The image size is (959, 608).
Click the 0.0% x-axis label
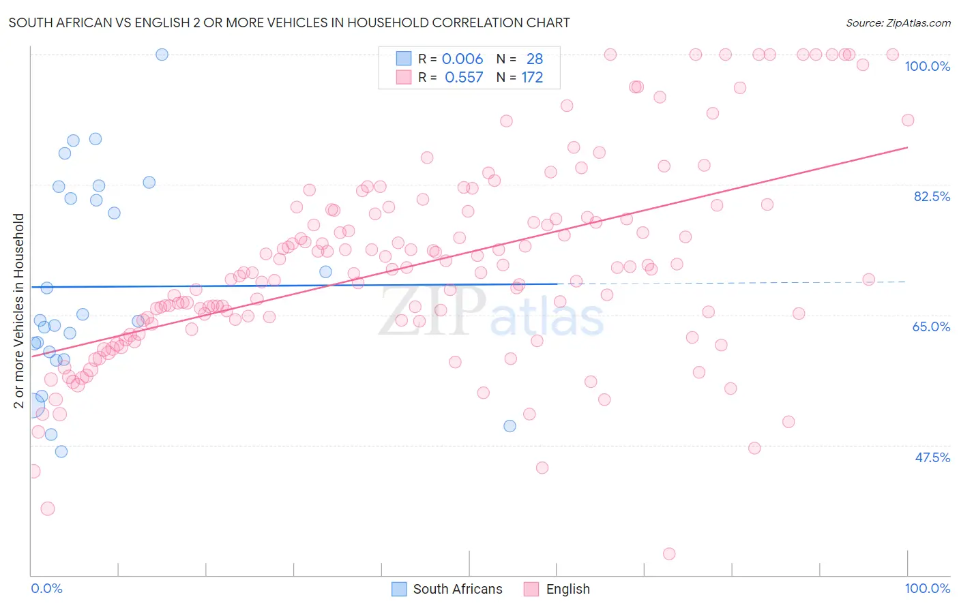pyautogui.click(x=46, y=588)
